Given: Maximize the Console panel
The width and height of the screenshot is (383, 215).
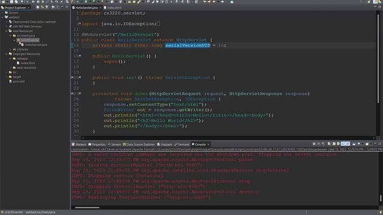Looking at the screenshot, I should coord(380,144).
